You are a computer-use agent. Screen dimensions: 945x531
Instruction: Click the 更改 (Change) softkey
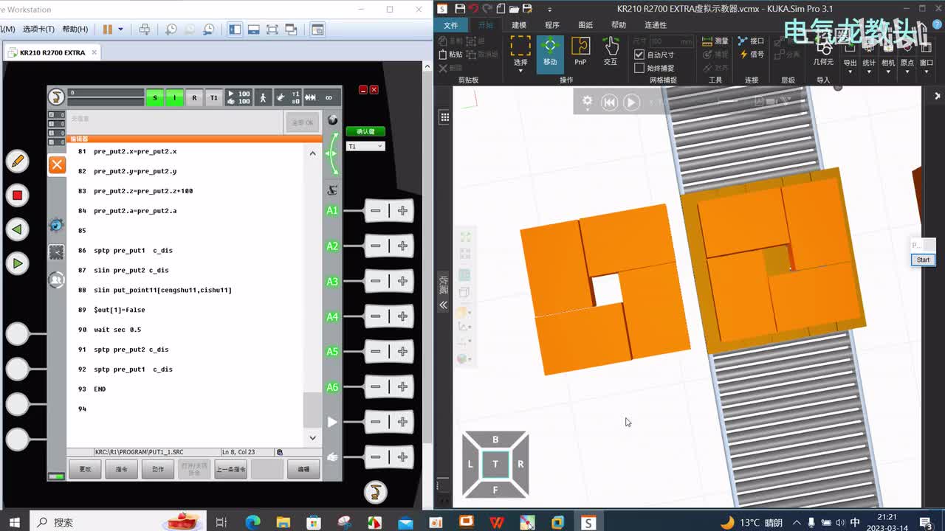pos(86,469)
